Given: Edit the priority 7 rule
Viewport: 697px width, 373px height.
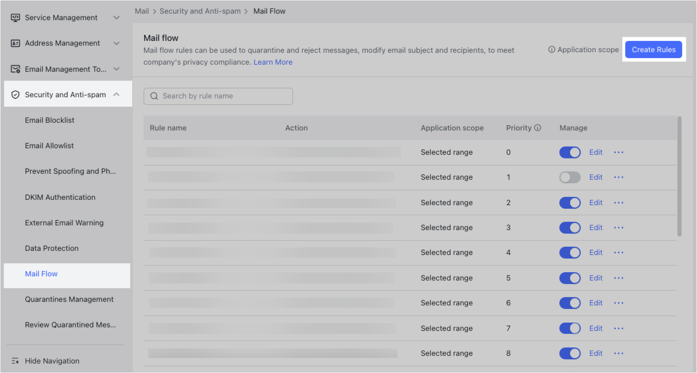Looking at the screenshot, I should [x=596, y=328].
